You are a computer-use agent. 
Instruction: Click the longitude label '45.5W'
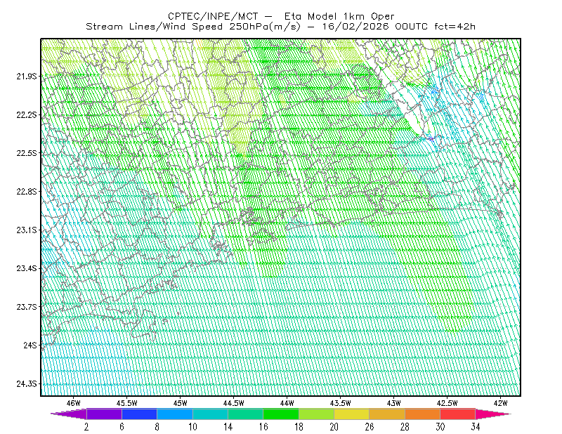click(x=127, y=403)
